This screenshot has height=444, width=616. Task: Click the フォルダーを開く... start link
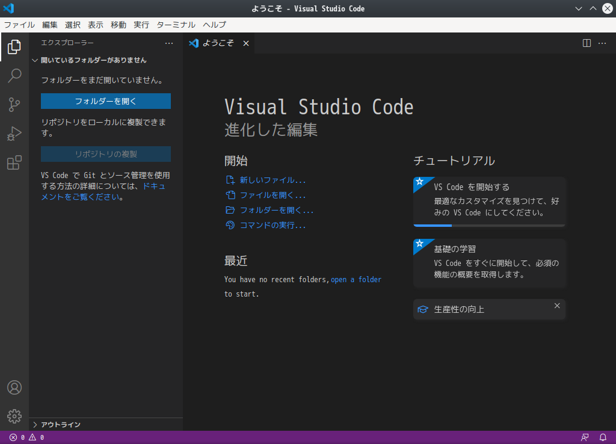277,210
